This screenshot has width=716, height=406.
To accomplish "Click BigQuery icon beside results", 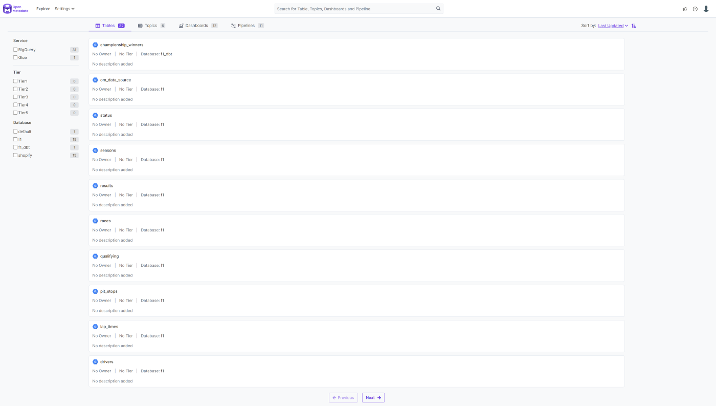I will pos(95,186).
